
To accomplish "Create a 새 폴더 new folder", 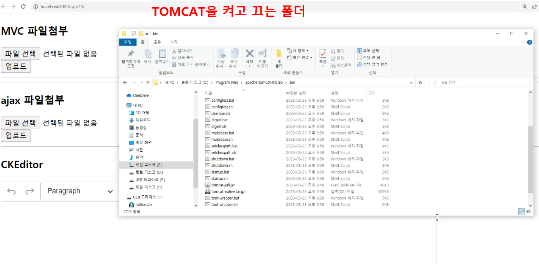I will [x=279, y=58].
